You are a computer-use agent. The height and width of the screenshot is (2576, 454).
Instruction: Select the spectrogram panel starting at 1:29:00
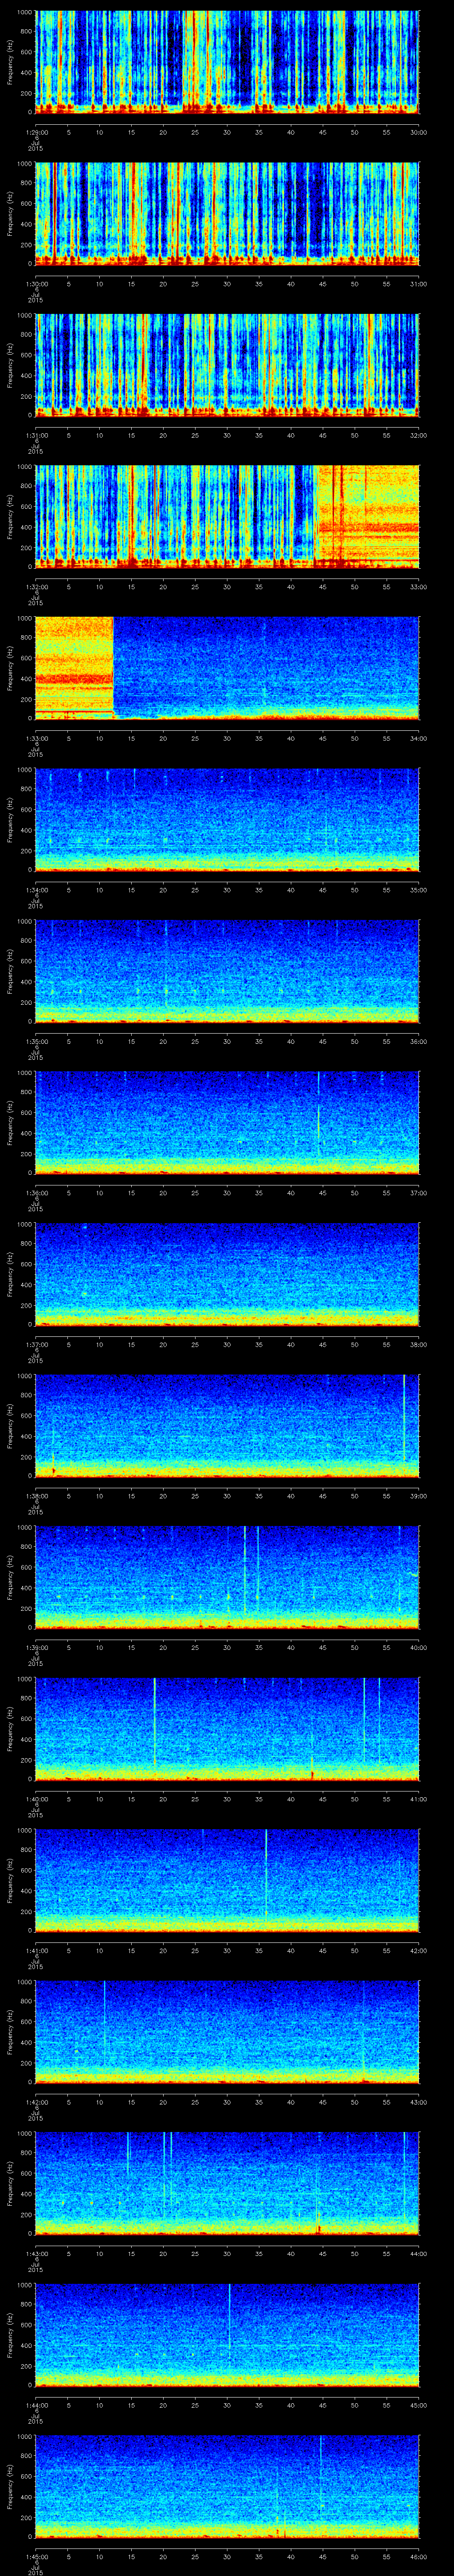point(227,63)
